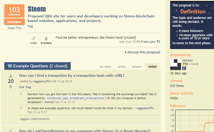The width and height of the screenshot is (214, 132).
Task: Flag the cURL transaction hash question
Action: click(x=28, y=87)
